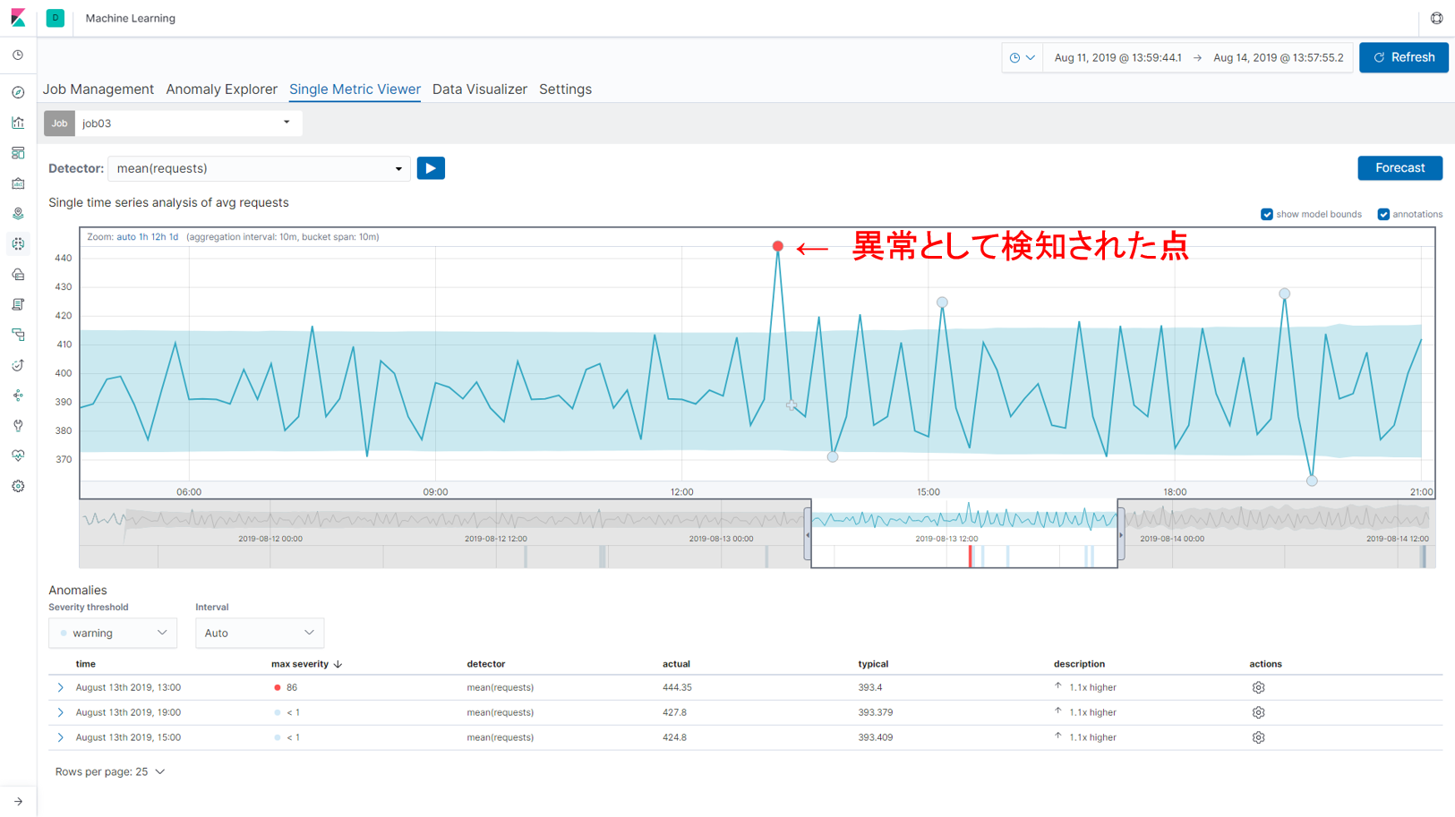Switch to Job Management tab
Viewport: 1455px width, 817px height.
click(x=98, y=89)
